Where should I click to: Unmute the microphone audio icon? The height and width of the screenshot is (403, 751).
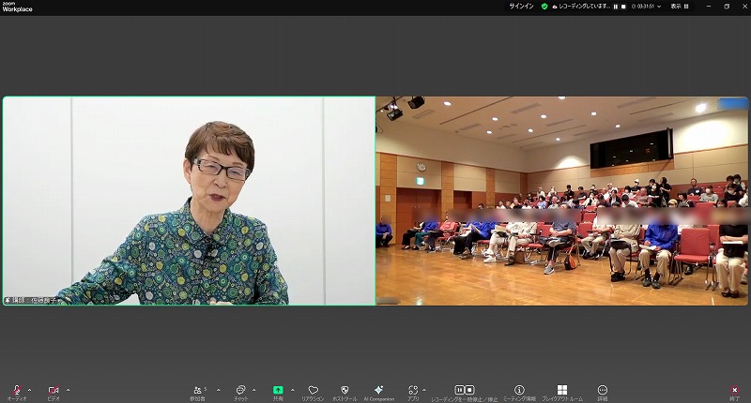click(16, 389)
